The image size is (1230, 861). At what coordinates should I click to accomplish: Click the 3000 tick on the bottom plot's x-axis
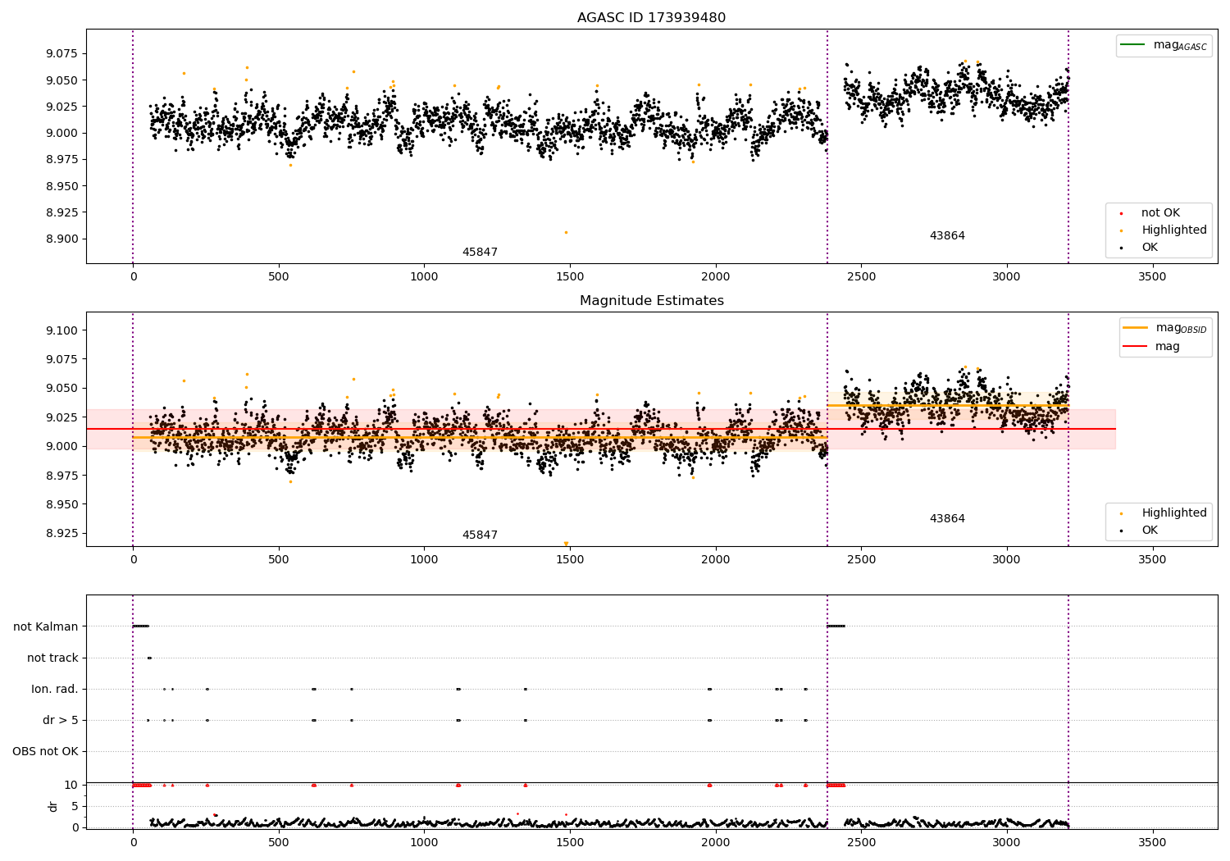click(x=1007, y=842)
